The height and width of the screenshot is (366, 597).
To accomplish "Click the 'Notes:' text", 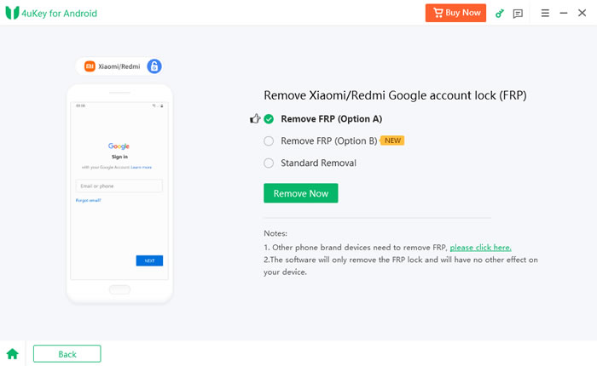I will pyautogui.click(x=275, y=233).
